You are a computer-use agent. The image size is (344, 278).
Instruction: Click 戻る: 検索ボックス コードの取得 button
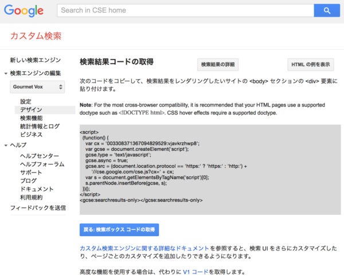[119, 230]
